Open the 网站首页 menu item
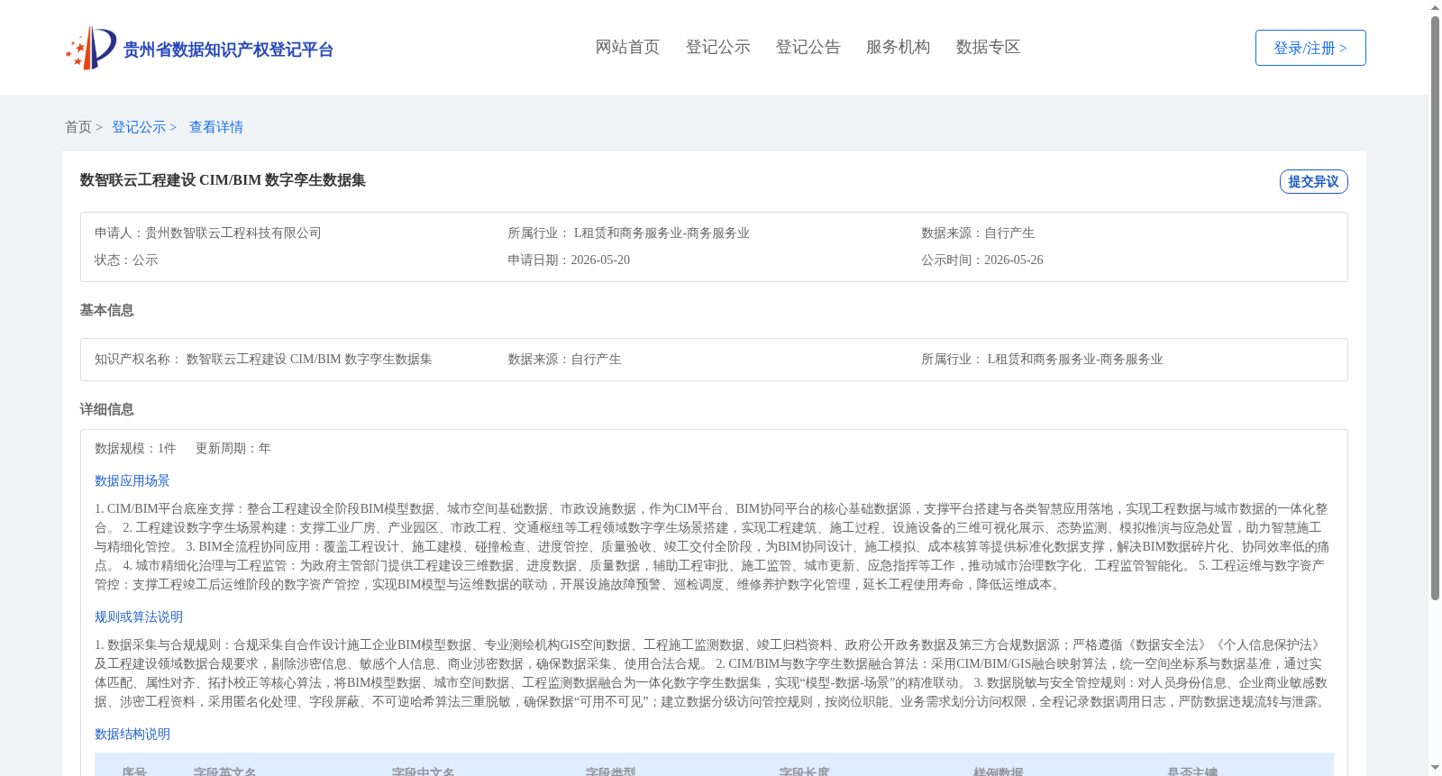1442x776 pixels. [x=627, y=47]
